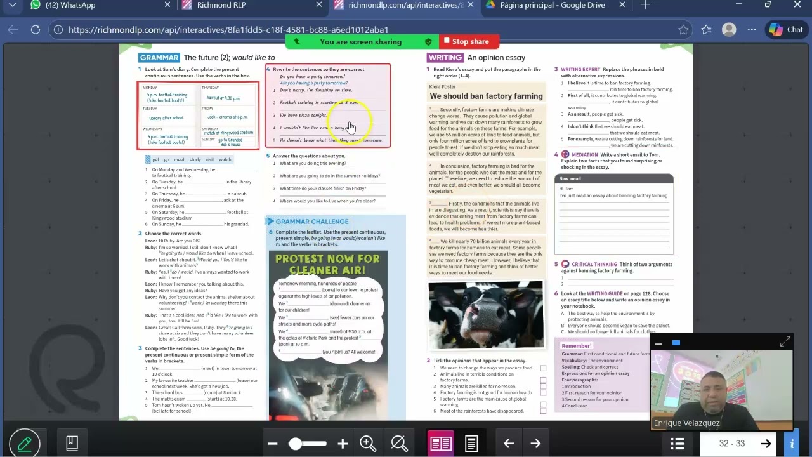The height and width of the screenshot is (457, 812).
Task: Open a new browser tab
Action: 645,5
